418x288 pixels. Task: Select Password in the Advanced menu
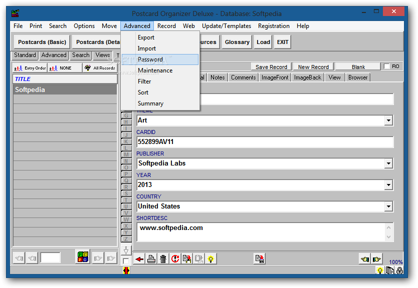160,59
